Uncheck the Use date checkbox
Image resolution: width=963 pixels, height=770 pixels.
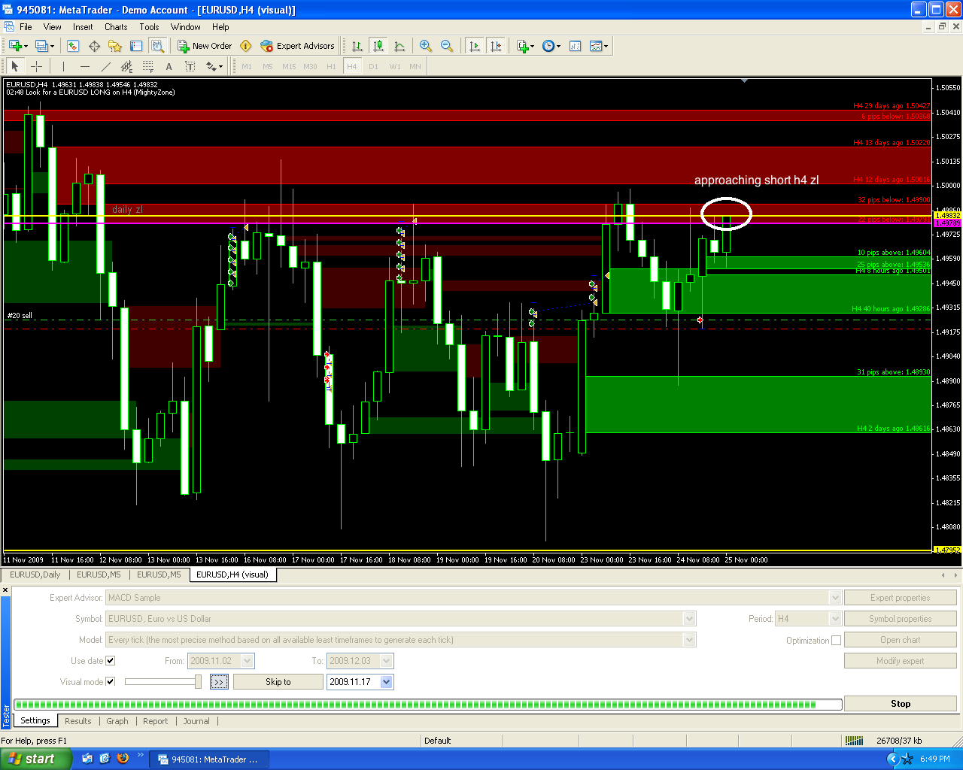point(111,661)
